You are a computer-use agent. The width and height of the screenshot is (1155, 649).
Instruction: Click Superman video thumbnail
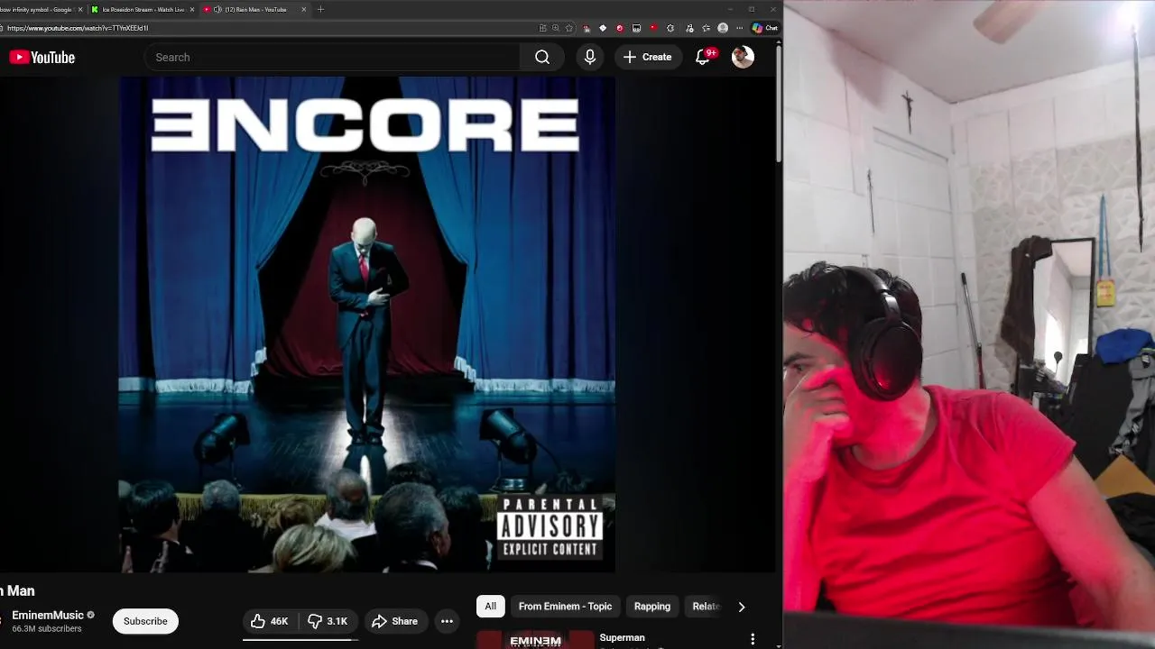535,640
